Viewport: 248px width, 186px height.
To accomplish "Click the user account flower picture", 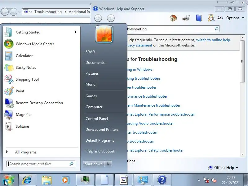I will tap(104, 34).
